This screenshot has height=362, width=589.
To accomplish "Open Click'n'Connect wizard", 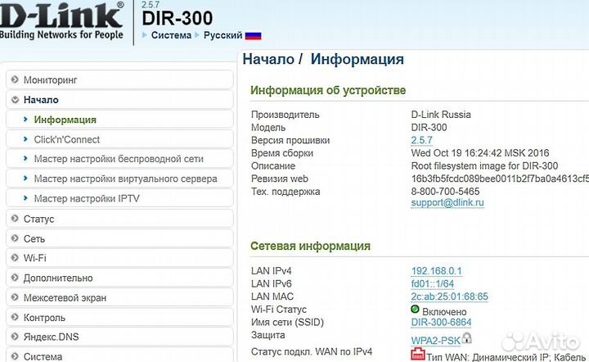I will 119,139.
